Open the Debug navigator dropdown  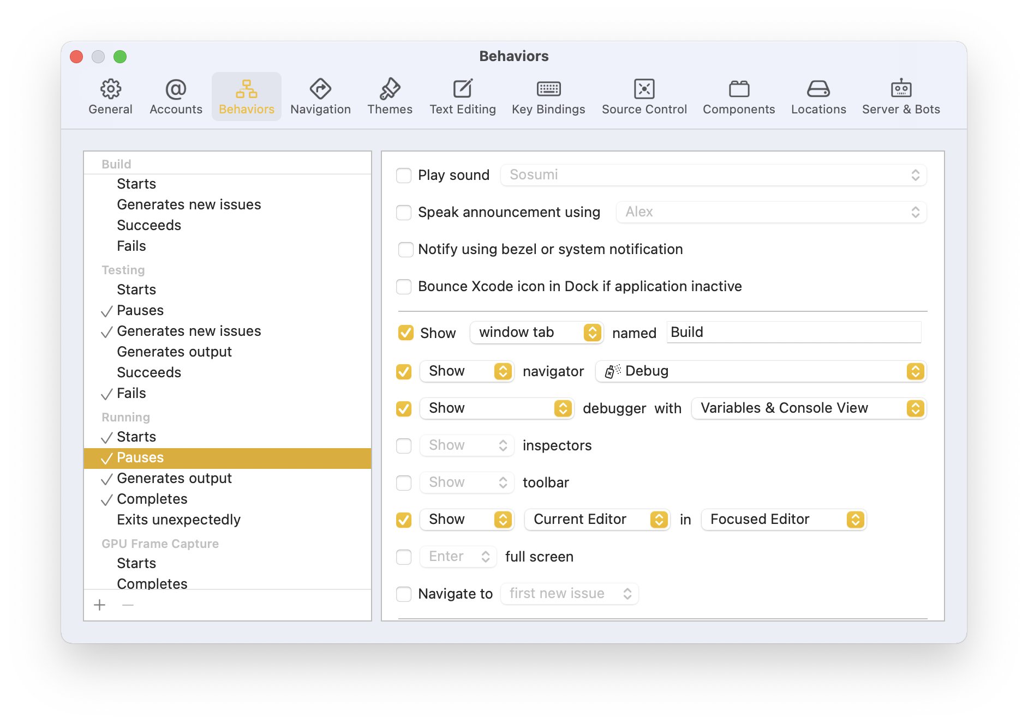761,371
